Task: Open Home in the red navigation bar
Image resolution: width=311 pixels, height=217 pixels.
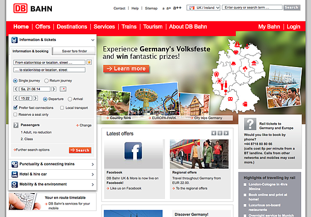Action: pos(21,26)
